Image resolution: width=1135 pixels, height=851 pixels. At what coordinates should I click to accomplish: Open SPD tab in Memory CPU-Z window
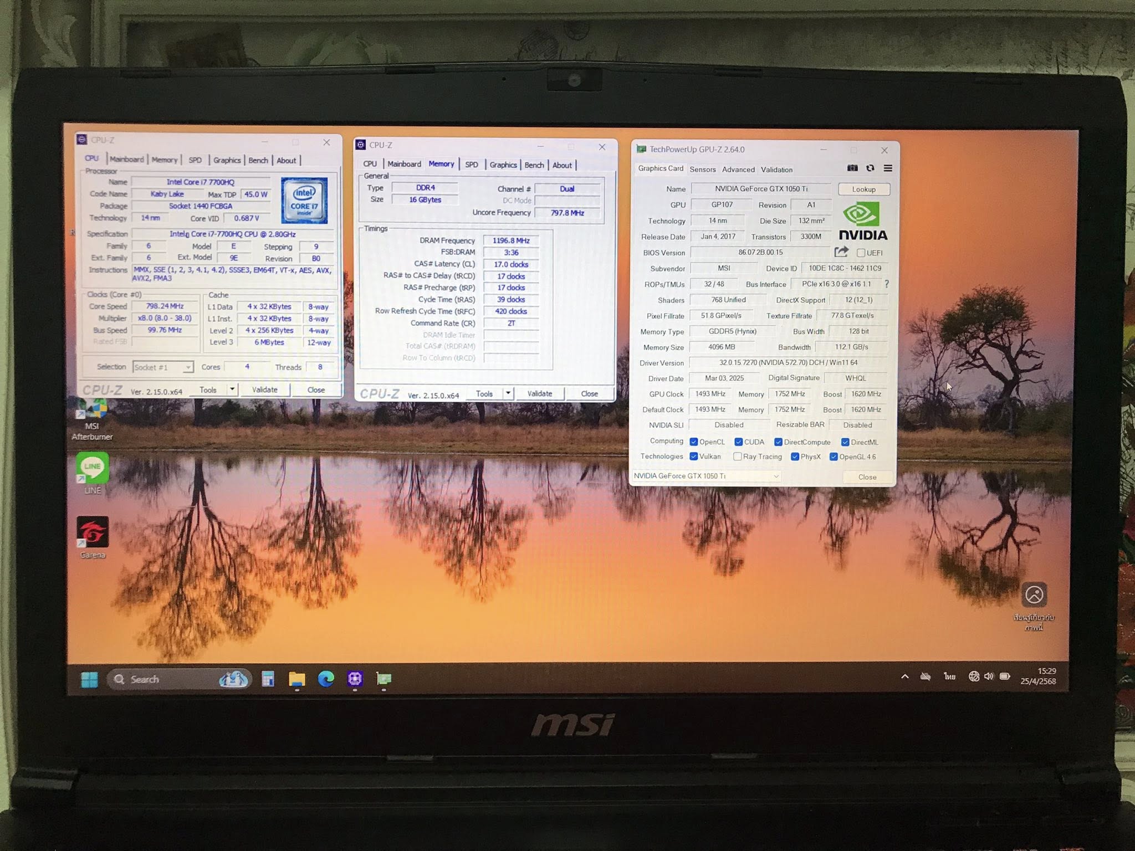click(472, 165)
